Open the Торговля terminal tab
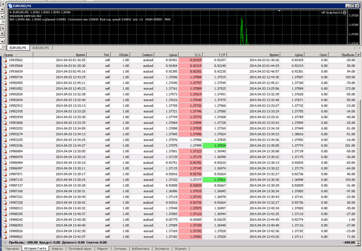Viewport: 362px width, 251px height. [12, 248]
